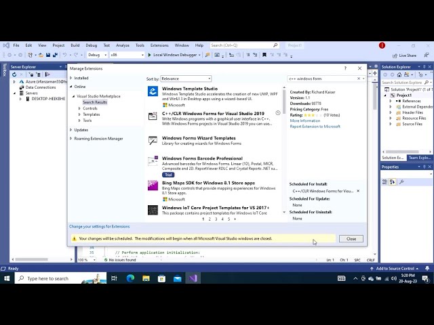The image size is (434, 325).
Task: Click Home icon in Solution Explorer toolbar
Action: click(399, 74)
